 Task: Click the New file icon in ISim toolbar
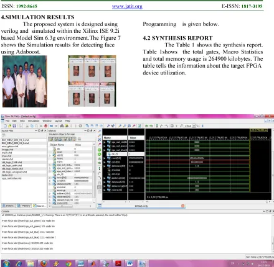(x=5, y=126)
